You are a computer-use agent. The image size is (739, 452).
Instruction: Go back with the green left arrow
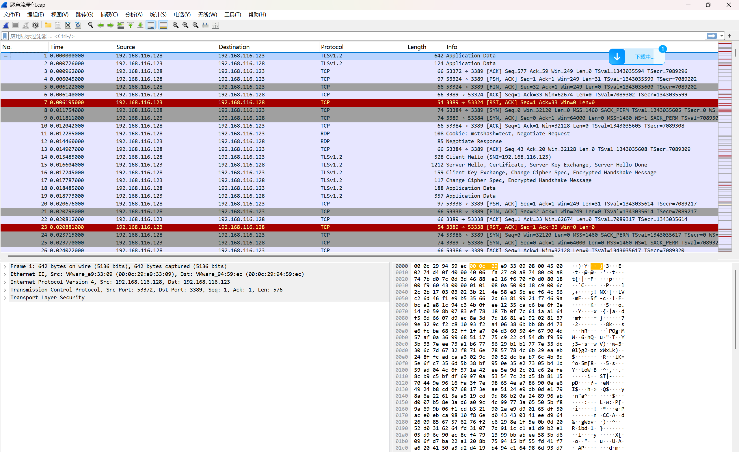(x=100, y=25)
